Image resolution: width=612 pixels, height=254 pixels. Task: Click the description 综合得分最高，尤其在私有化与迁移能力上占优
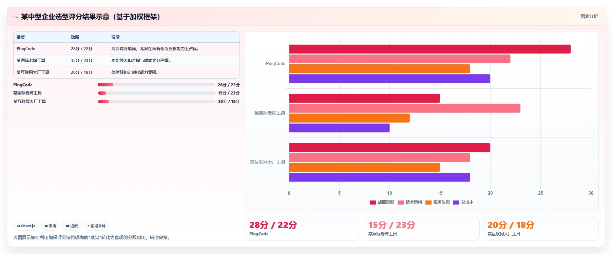(156, 49)
